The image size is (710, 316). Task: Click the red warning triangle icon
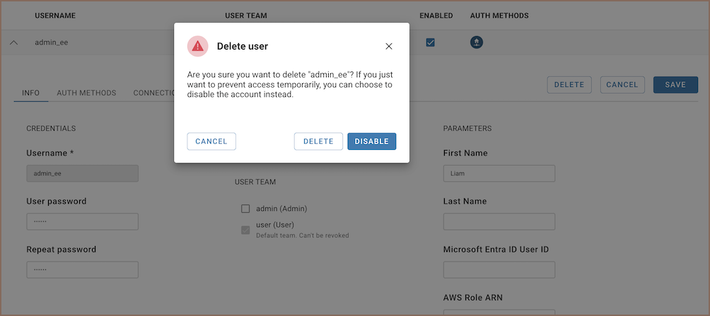[197, 47]
